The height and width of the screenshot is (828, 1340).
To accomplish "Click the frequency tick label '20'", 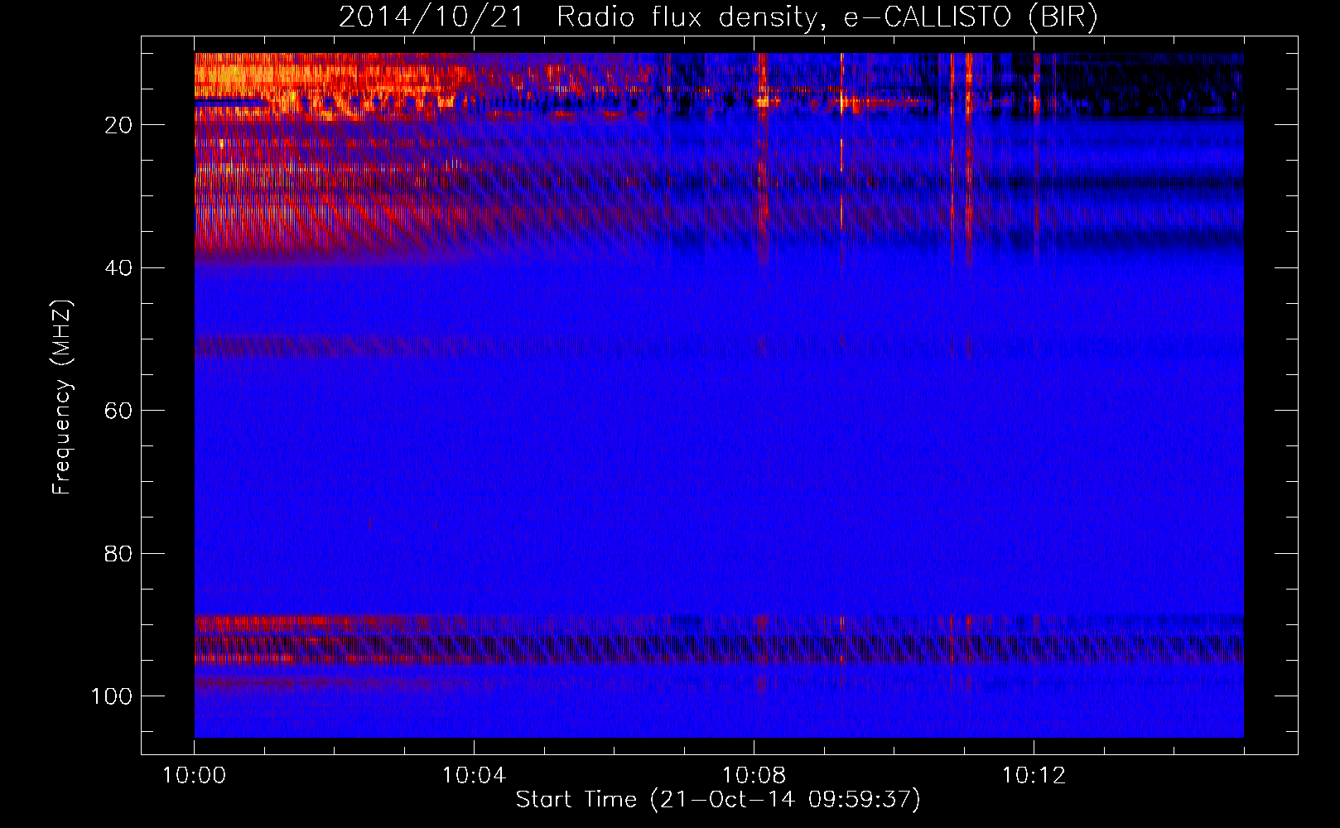I will 118,125.
